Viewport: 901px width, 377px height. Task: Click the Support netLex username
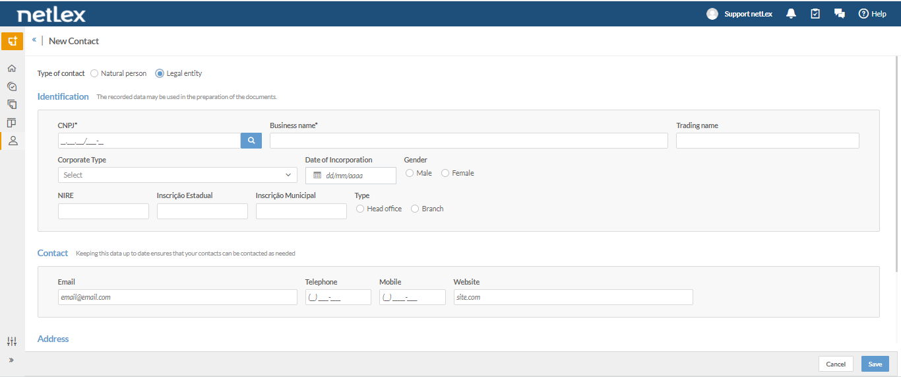(748, 14)
